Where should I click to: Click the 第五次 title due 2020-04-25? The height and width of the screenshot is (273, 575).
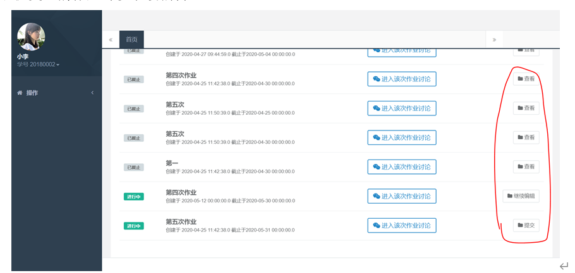click(x=175, y=105)
